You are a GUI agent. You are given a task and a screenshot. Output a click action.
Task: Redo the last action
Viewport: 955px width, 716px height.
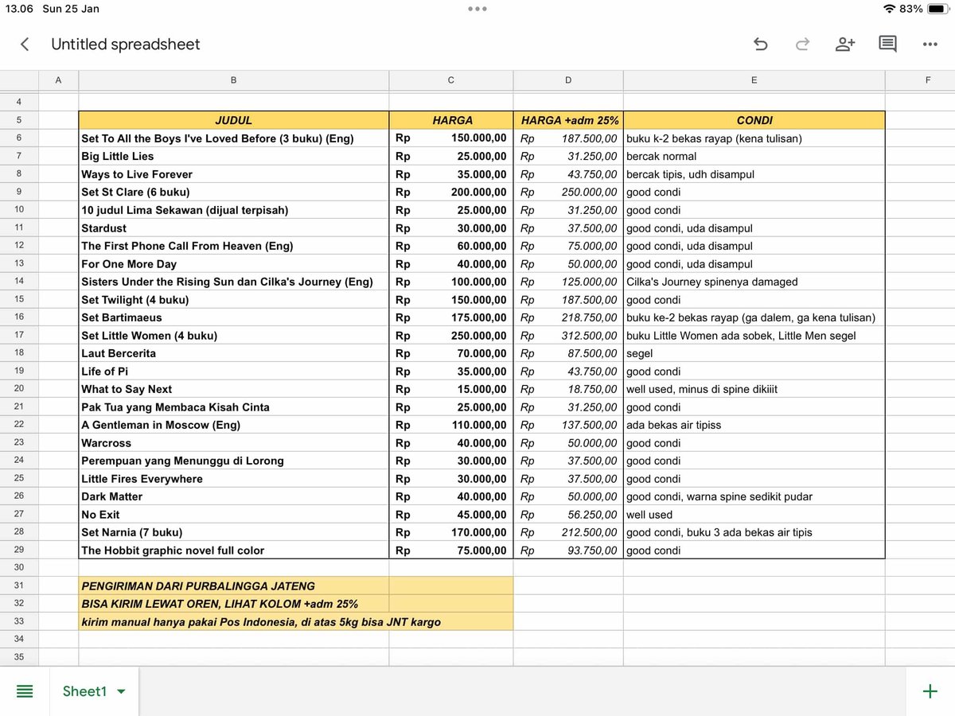(x=802, y=45)
